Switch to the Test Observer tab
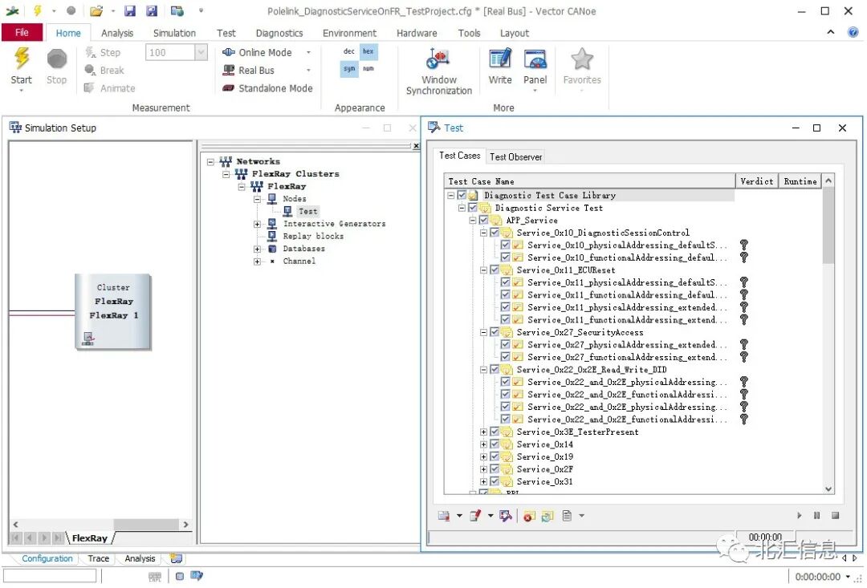This screenshot has width=867, height=588. click(x=515, y=157)
